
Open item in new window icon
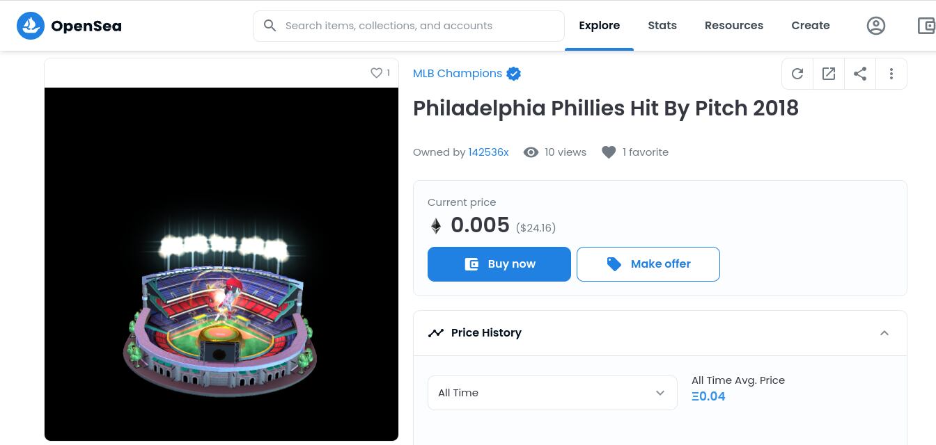829,74
